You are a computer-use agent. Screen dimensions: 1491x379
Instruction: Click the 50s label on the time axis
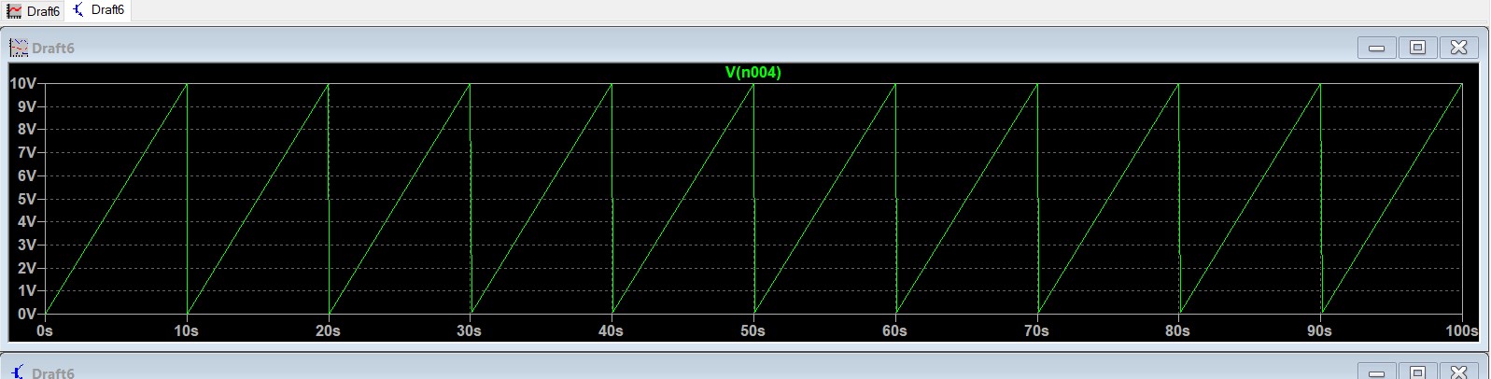tap(753, 330)
